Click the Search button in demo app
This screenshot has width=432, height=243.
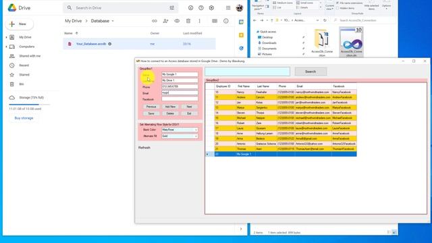tap(310, 72)
